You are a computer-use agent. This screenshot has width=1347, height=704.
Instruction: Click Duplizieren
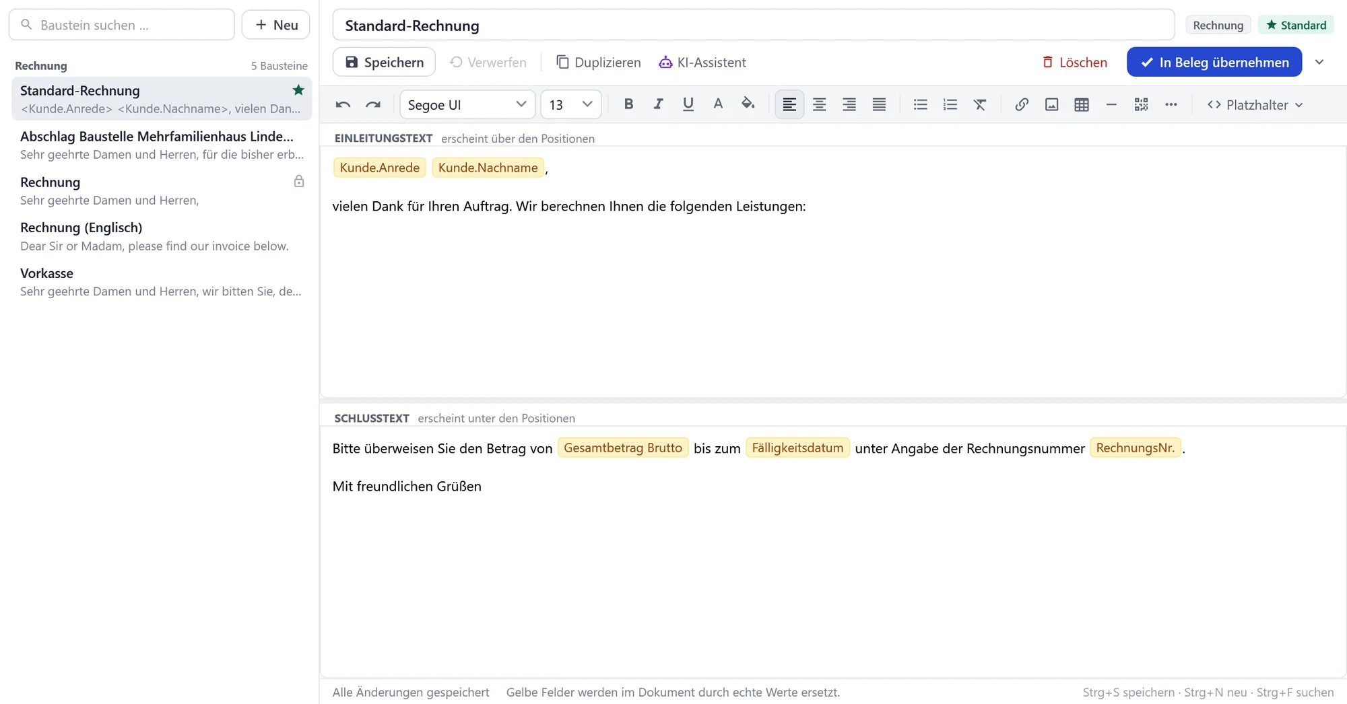(x=598, y=62)
